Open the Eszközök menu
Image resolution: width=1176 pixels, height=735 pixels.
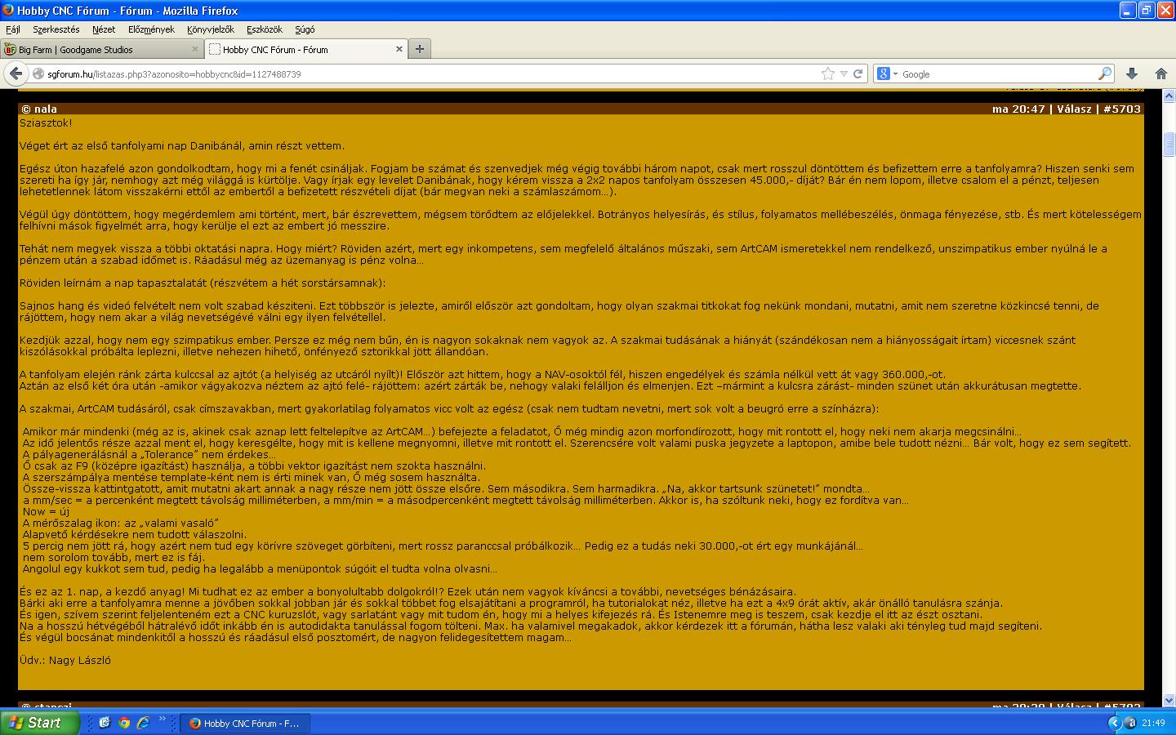[265, 29]
